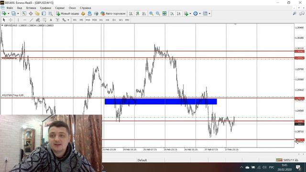306x172 pixels.
Task: Switch to D1 timeframe
Action: [114, 20]
